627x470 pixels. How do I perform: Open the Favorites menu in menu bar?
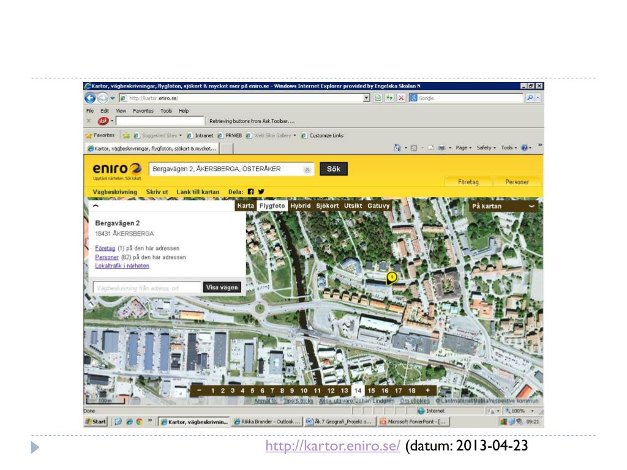pyautogui.click(x=143, y=111)
